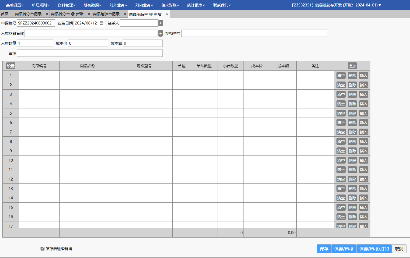Screen dimensions: 410x258
Task: Click 插入 in row 1
Action: pyautogui.click(x=363, y=76)
